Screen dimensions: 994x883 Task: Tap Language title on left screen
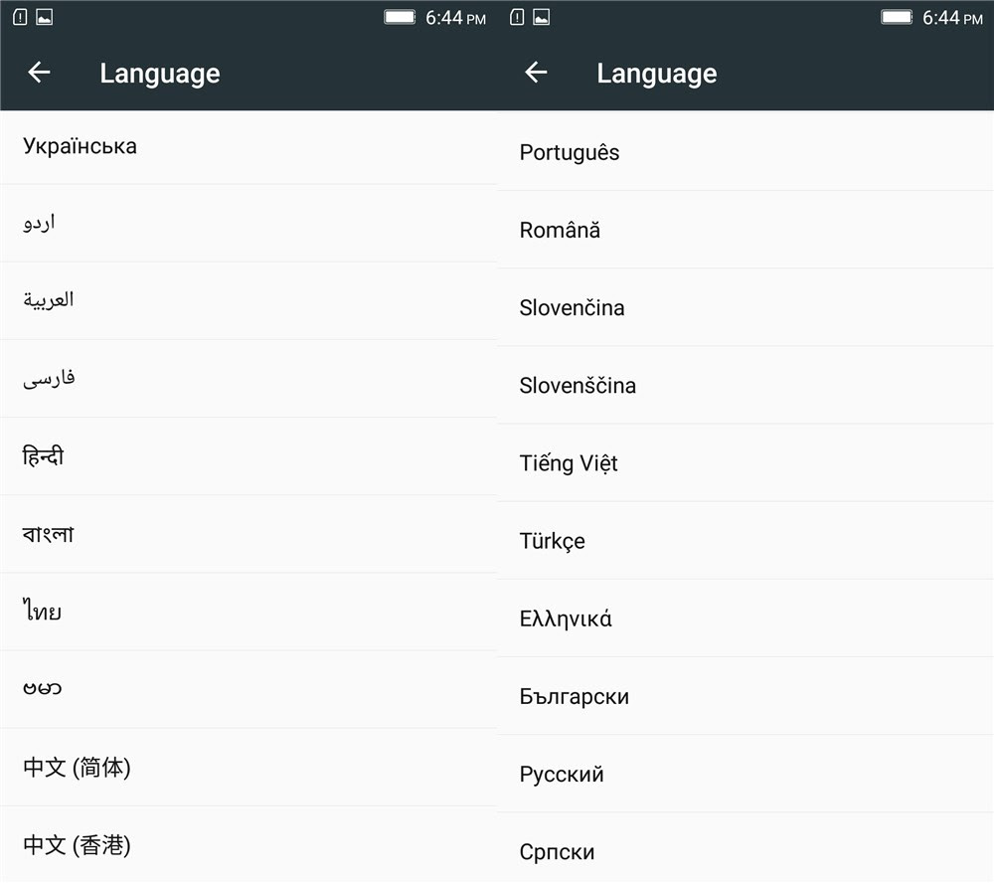click(x=160, y=74)
